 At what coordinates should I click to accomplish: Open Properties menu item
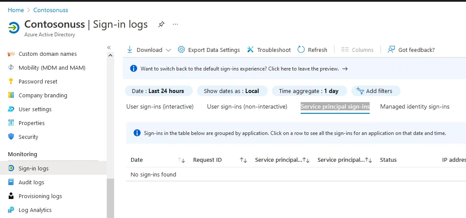click(32, 123)
